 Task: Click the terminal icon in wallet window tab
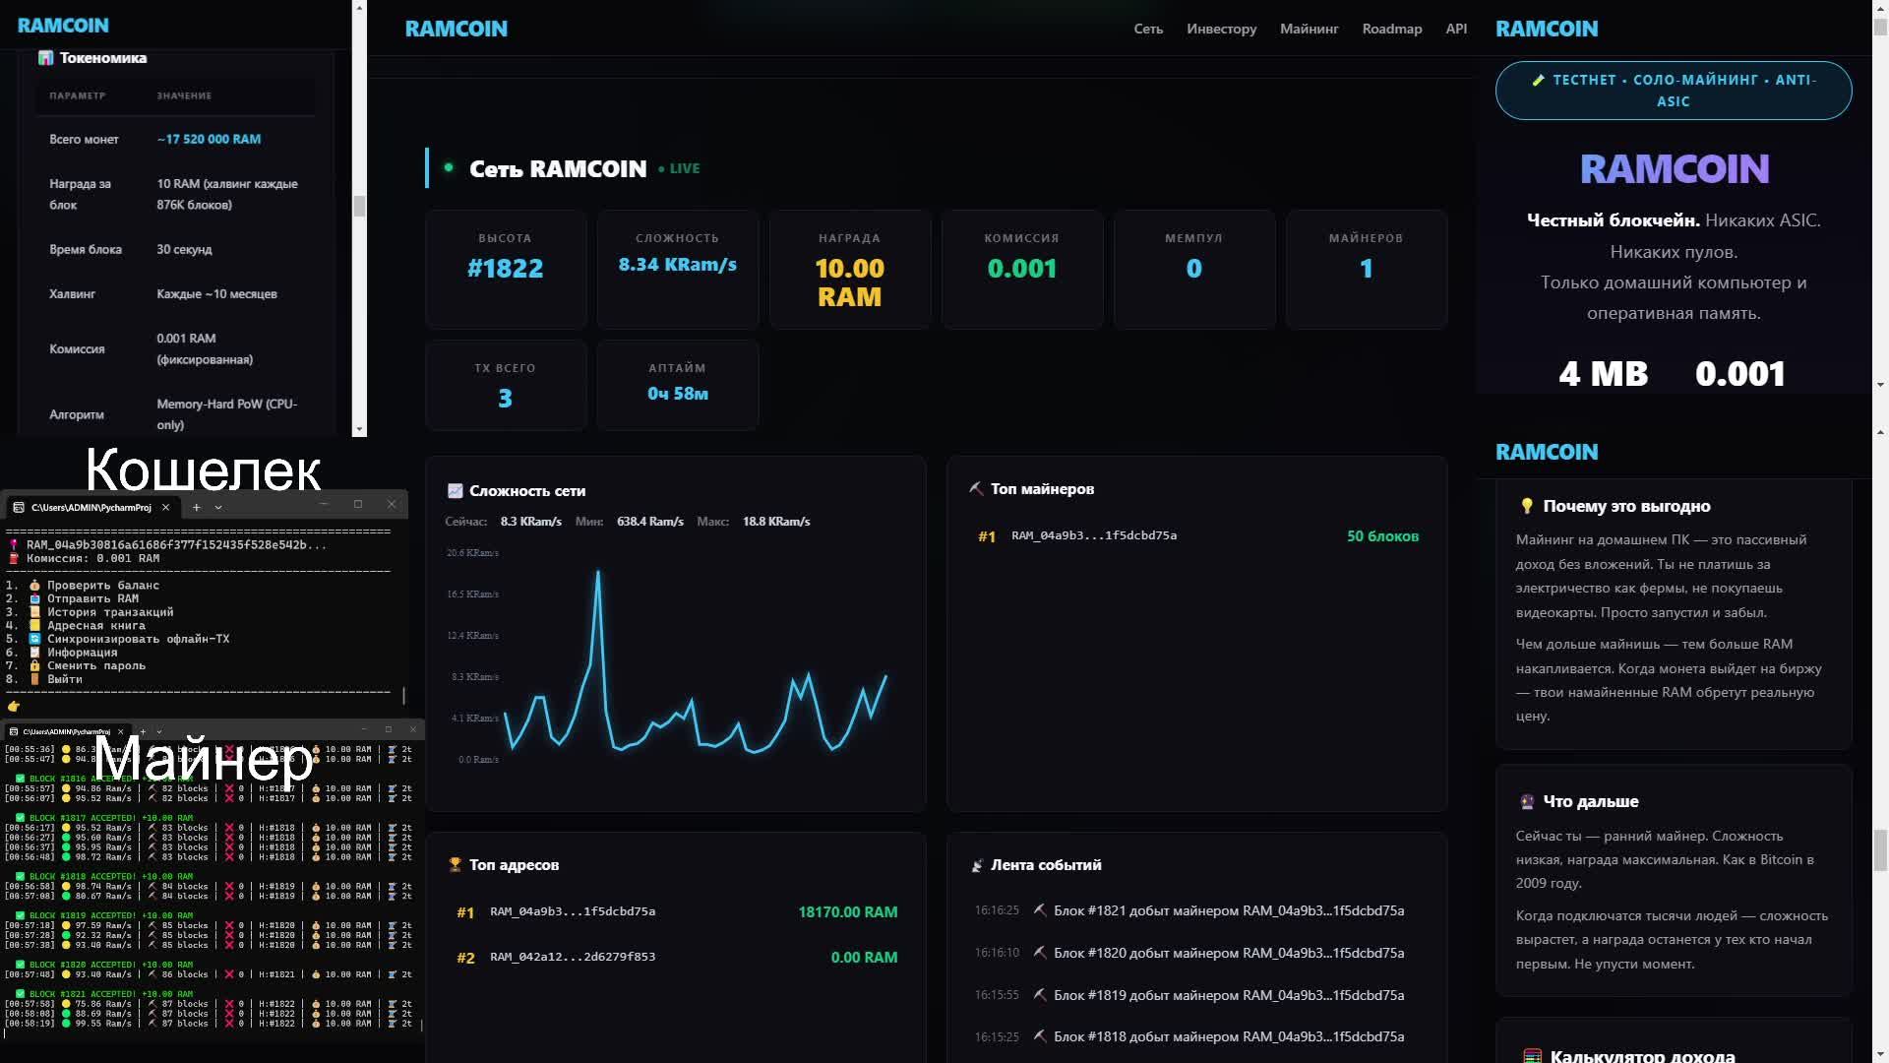point(19,507)
